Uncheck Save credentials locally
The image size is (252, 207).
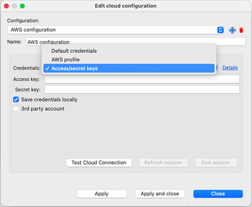click(16, 99)
